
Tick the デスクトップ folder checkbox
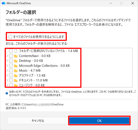(x=11, y=75)
